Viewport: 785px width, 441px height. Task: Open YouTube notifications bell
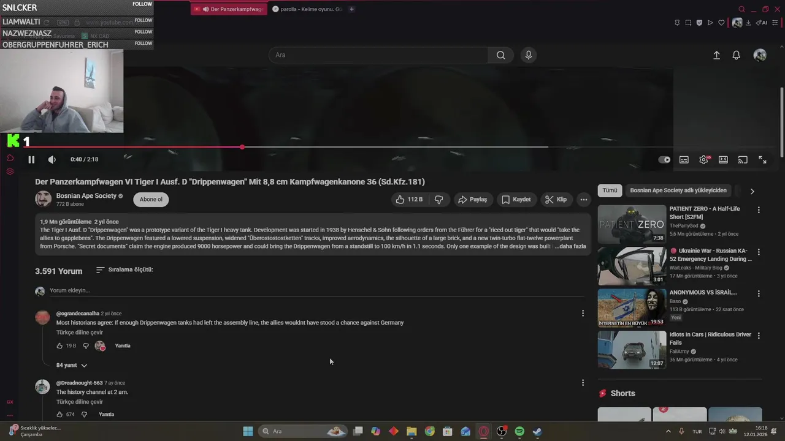tap(737, 55)
